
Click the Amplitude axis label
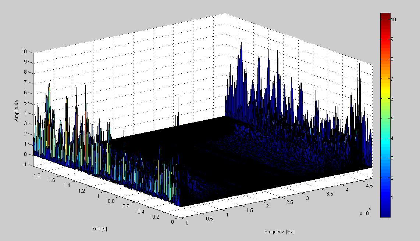(x=16, y=111)
